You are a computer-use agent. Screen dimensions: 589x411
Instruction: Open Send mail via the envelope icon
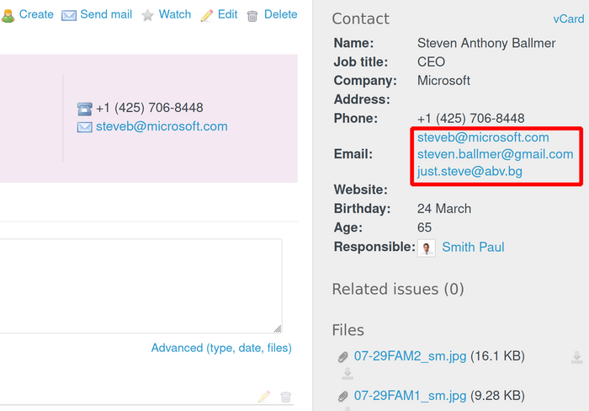(69, 15)
